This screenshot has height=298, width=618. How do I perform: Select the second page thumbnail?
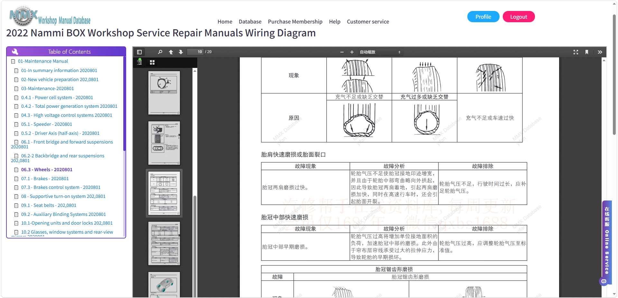[x=164, y=143]
